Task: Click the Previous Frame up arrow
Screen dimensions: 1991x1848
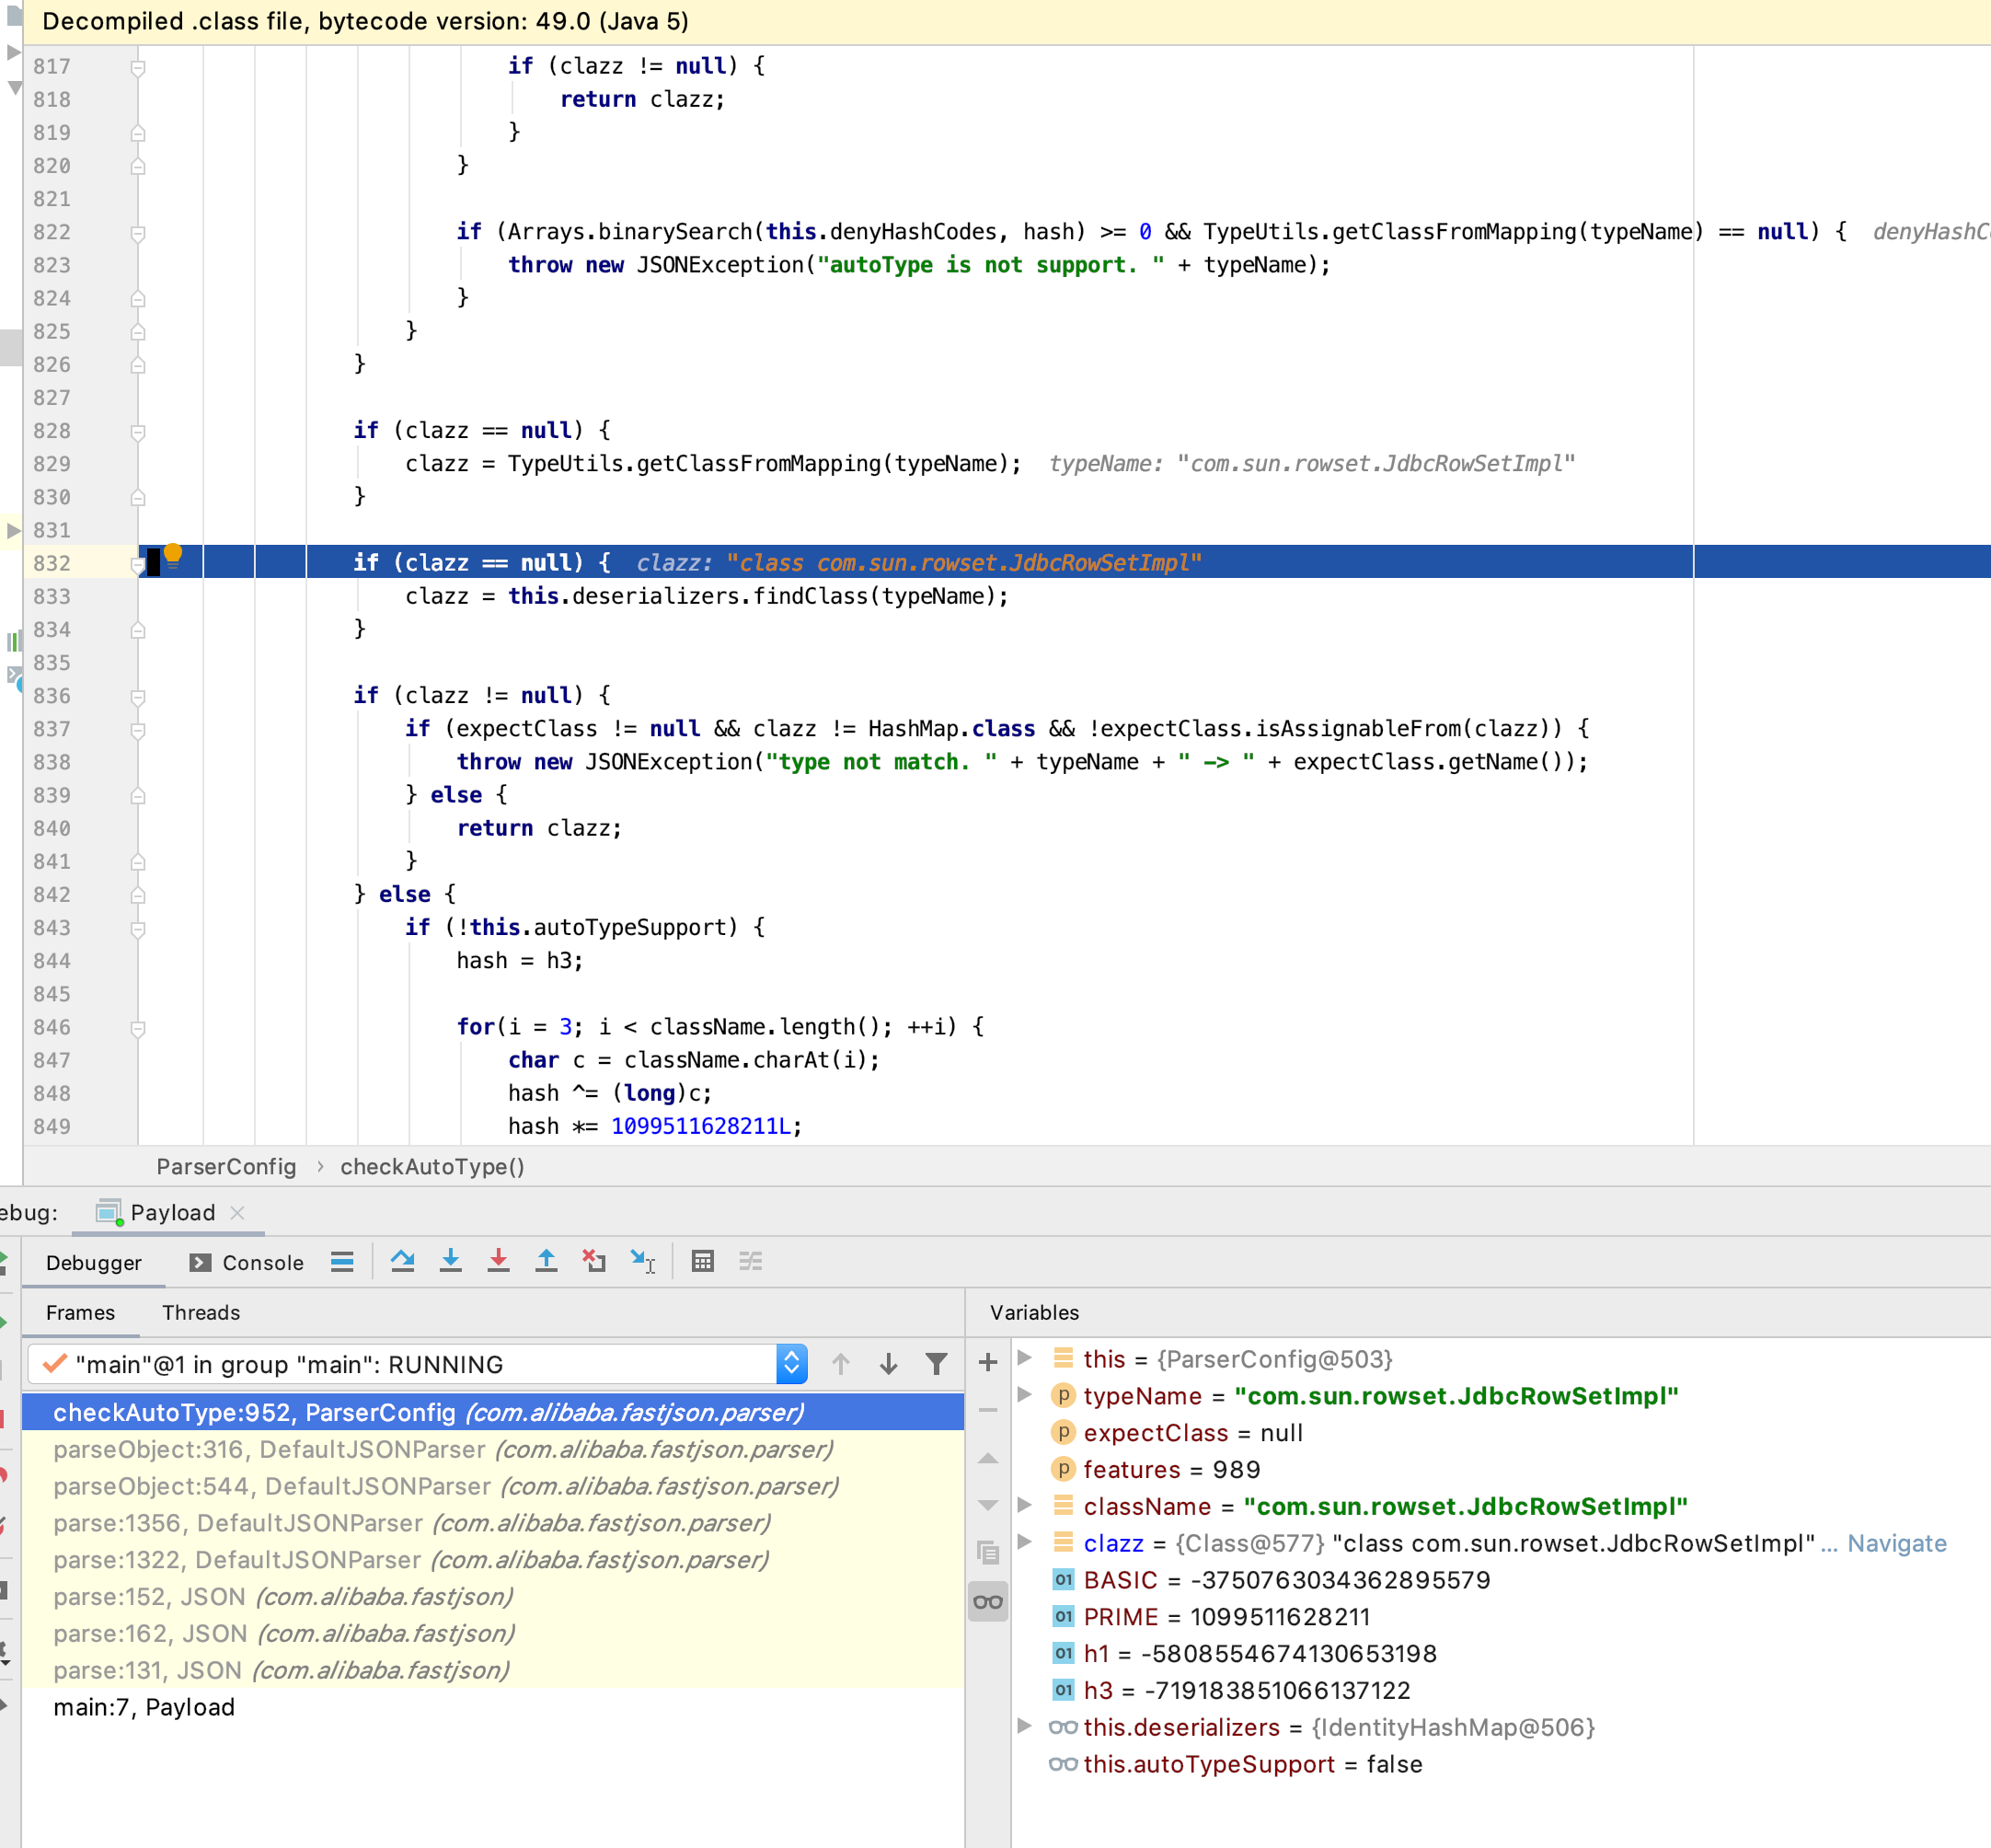Action: [841, 1364]
